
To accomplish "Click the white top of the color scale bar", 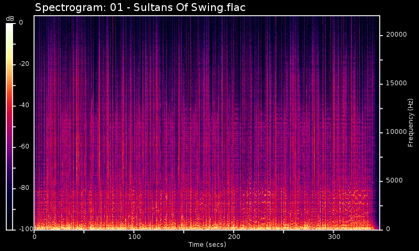I will [x=9, y=26].
